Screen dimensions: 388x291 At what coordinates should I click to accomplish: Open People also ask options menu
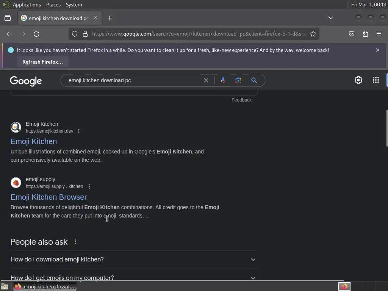pyautogui.click(x=75, y=242)
